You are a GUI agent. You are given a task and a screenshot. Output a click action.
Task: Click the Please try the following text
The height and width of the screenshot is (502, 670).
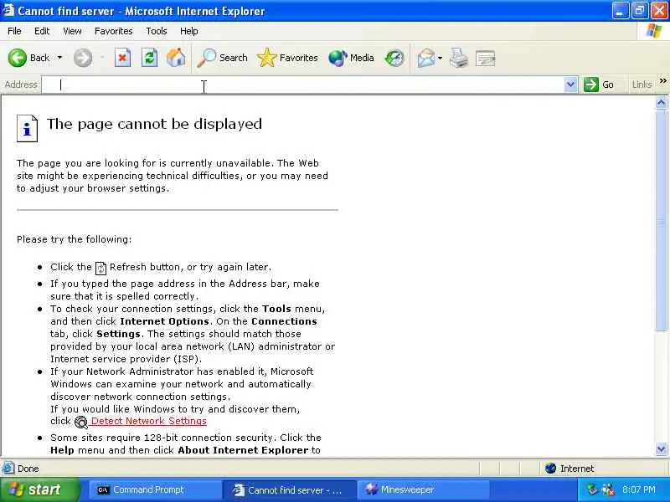click(75, 239)
